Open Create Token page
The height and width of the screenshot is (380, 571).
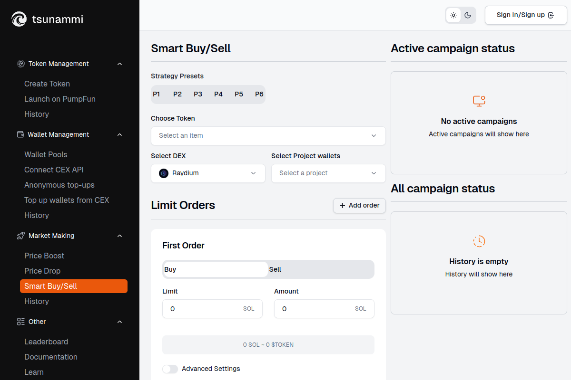47,84
